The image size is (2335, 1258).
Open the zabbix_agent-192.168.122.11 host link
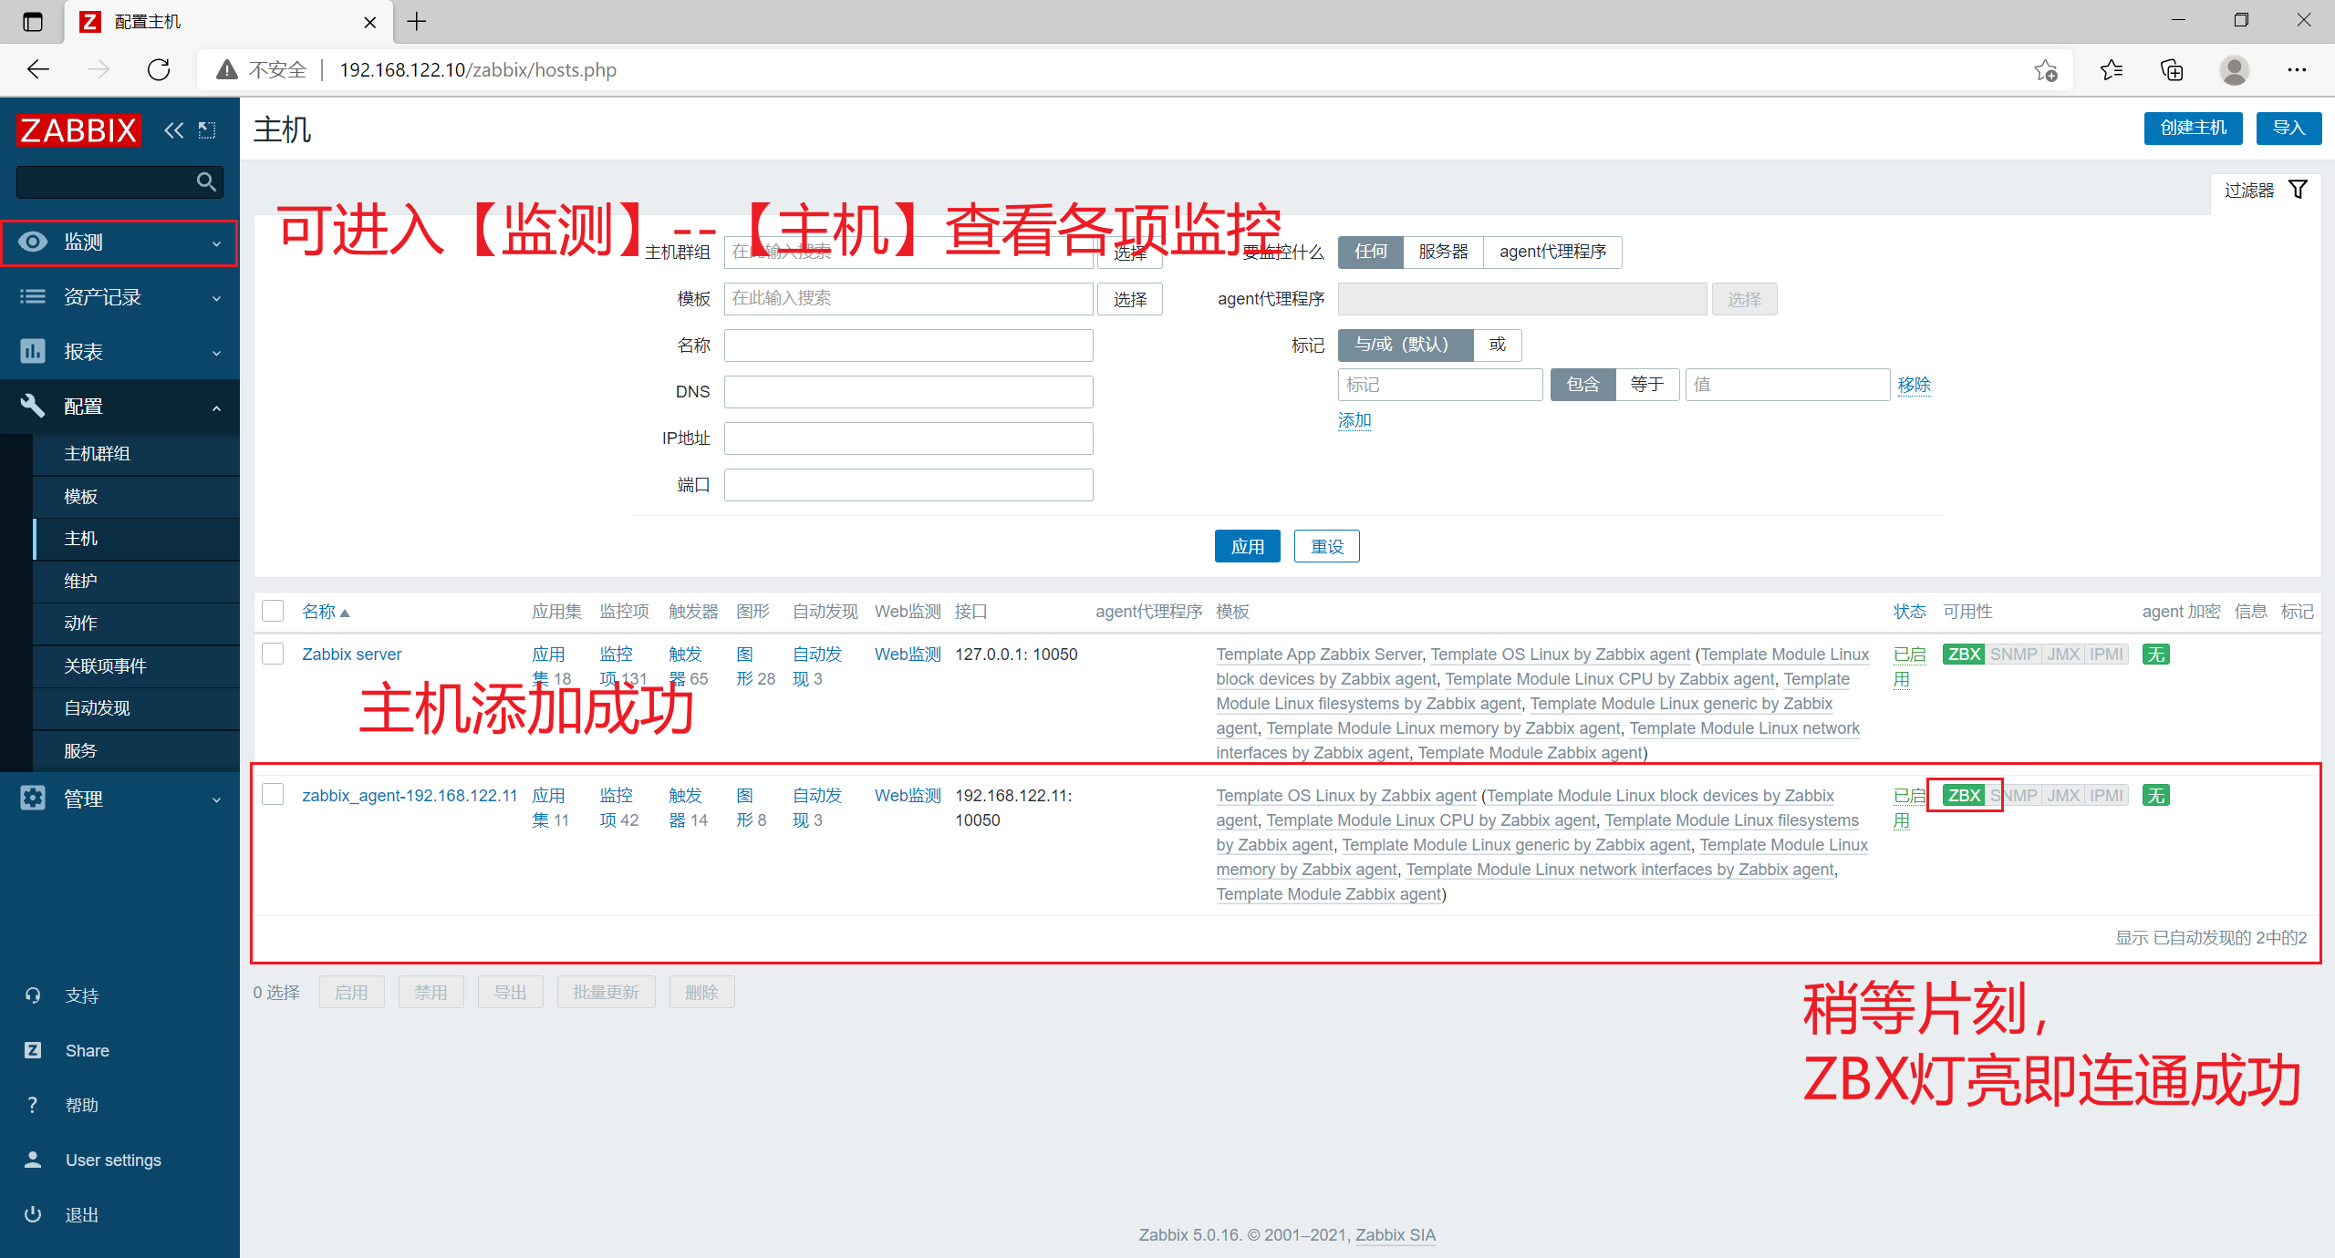point(410,795)
